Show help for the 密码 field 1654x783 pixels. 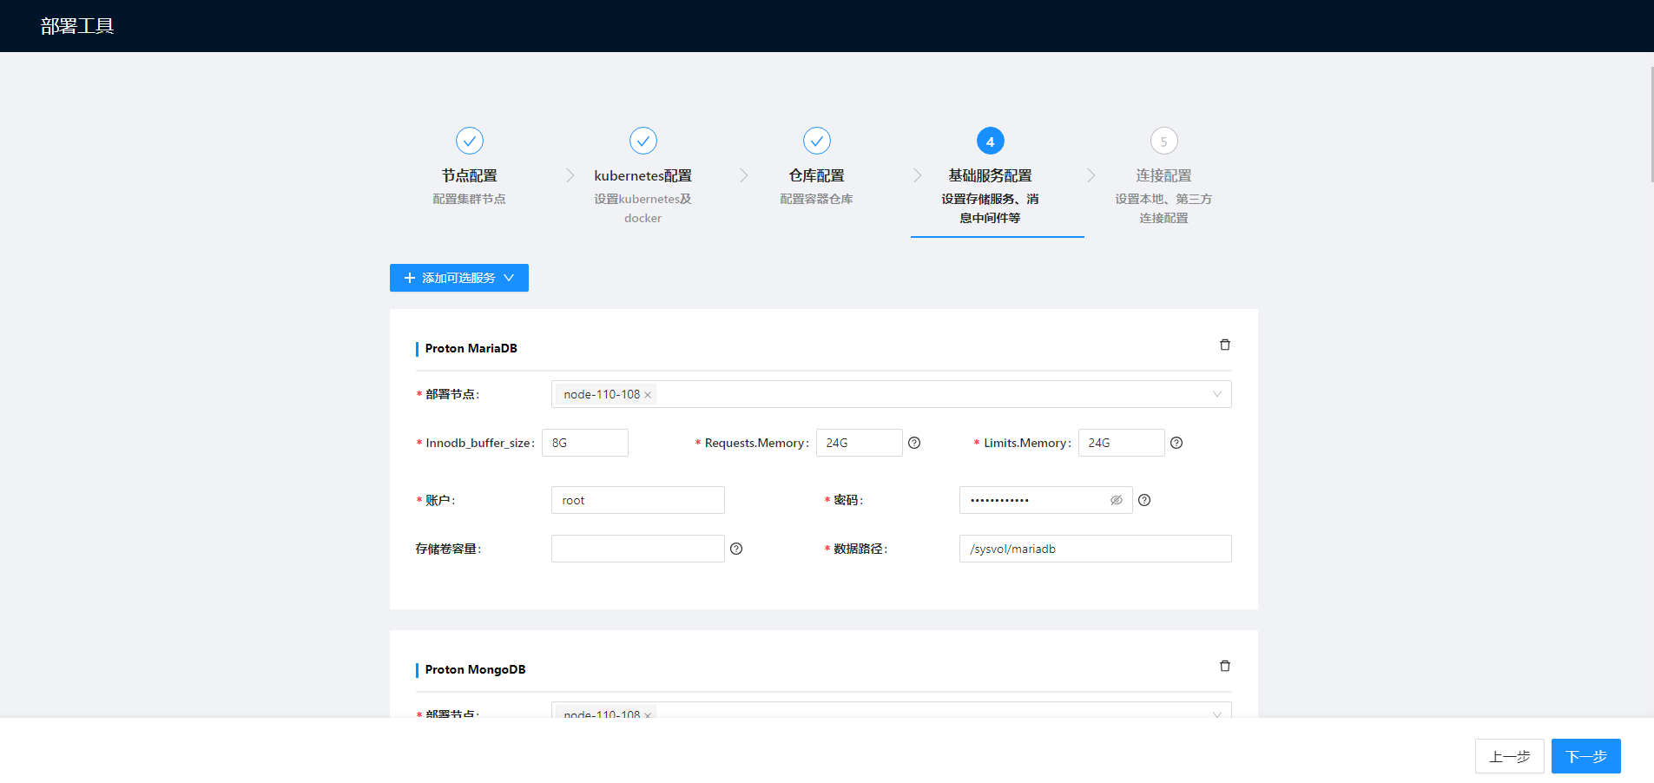point(1144,500)
